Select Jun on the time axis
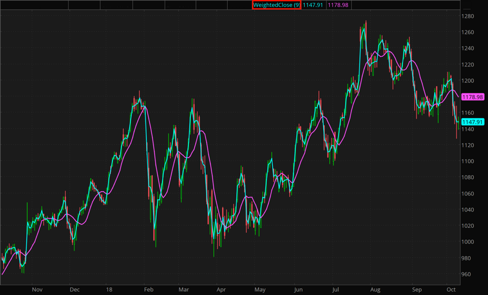This screenshot has width=488, height=295. [x=298, y=290]
